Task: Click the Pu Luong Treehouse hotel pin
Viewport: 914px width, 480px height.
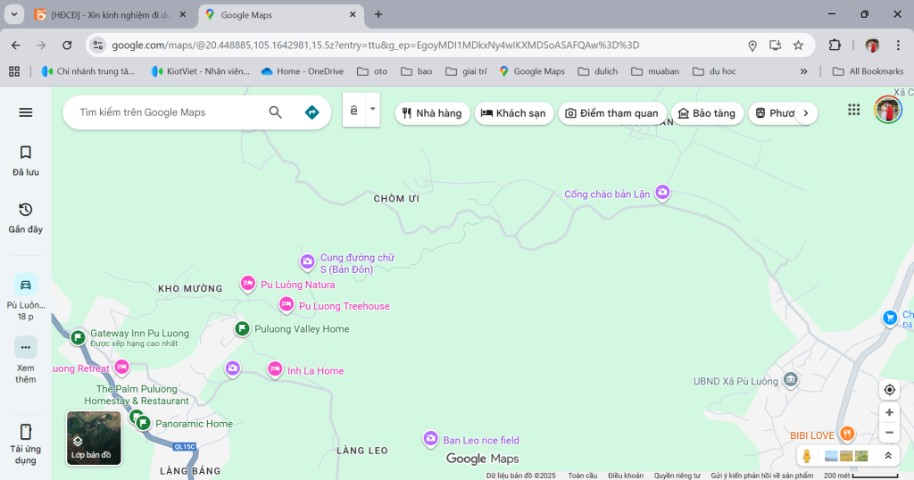Action: point(287,304)
